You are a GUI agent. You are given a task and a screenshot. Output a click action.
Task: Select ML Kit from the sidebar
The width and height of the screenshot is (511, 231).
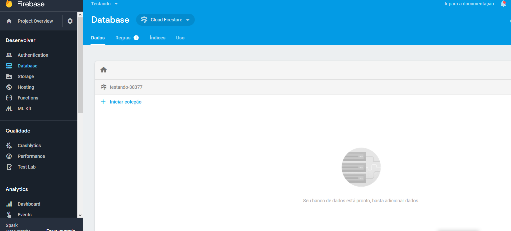tap(24, 108)
